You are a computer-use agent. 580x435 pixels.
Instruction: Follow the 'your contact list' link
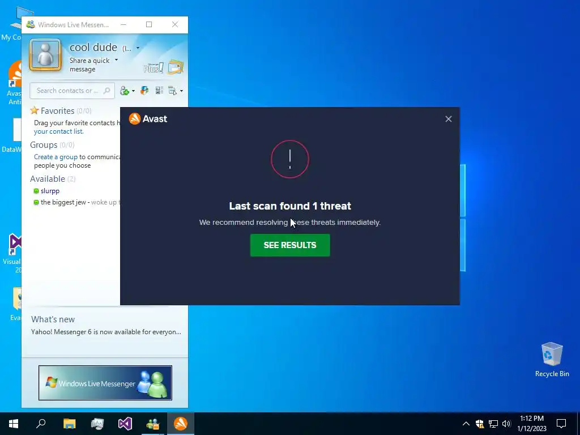pos(58,131)
